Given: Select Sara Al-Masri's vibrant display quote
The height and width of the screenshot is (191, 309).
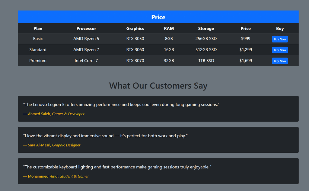Looking at the screenshot, I should 105,136.
